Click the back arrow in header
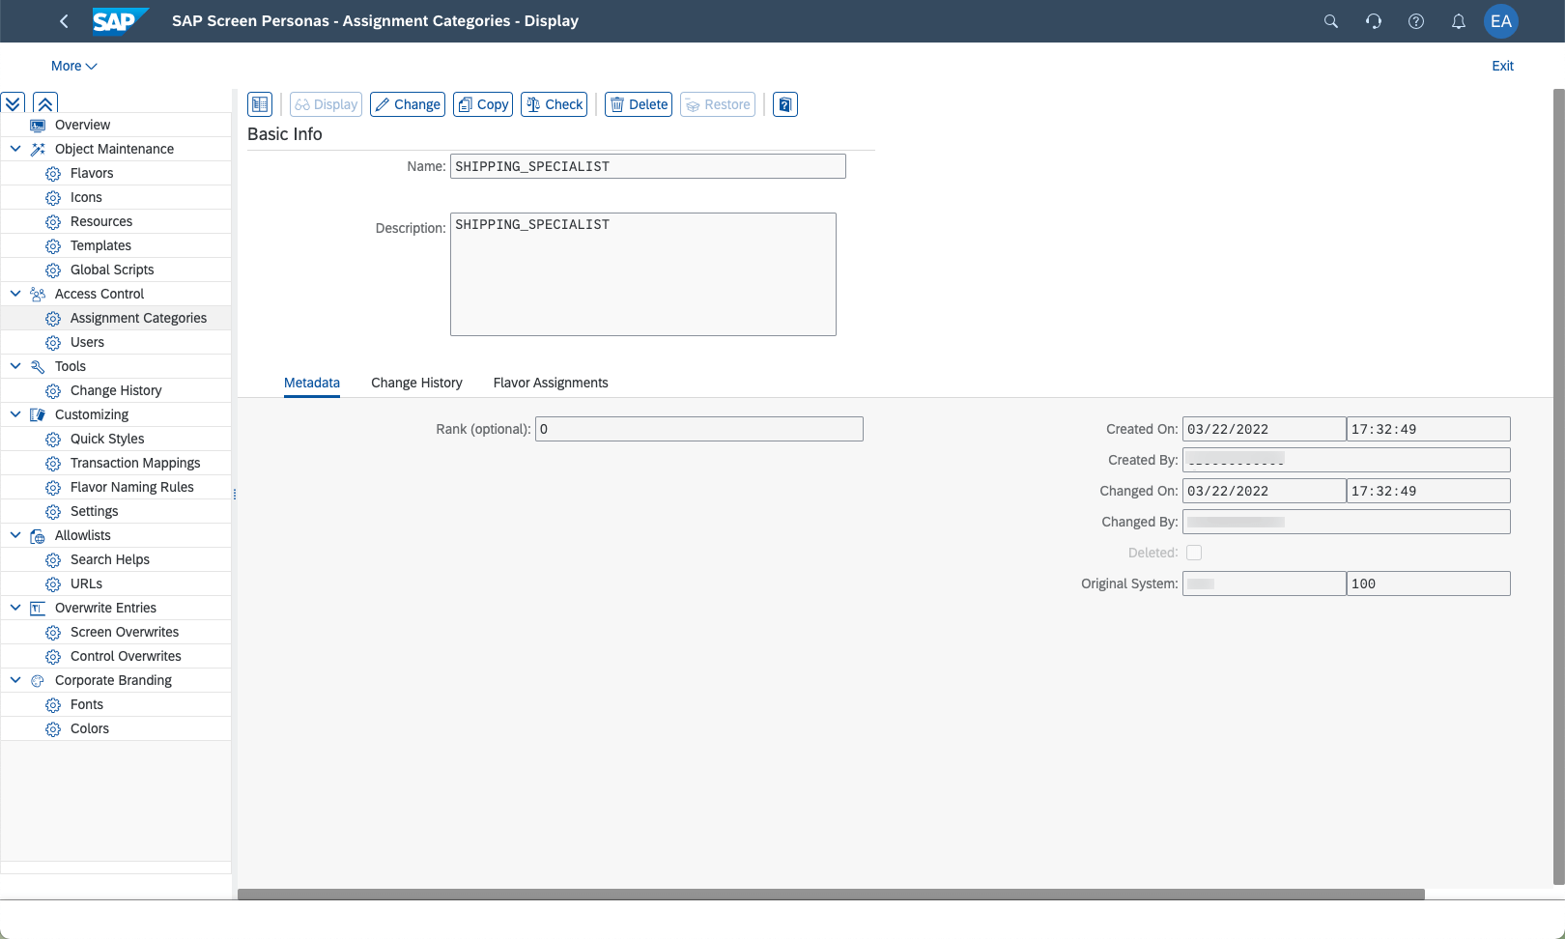The width and height of the screenshot is (1565, 939). coord(64,21)
